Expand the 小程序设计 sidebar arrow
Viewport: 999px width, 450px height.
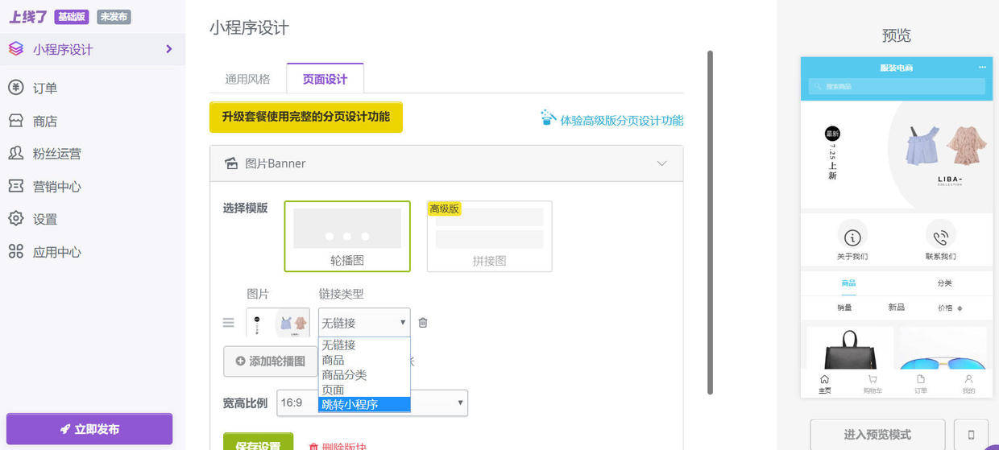point(169,49)
